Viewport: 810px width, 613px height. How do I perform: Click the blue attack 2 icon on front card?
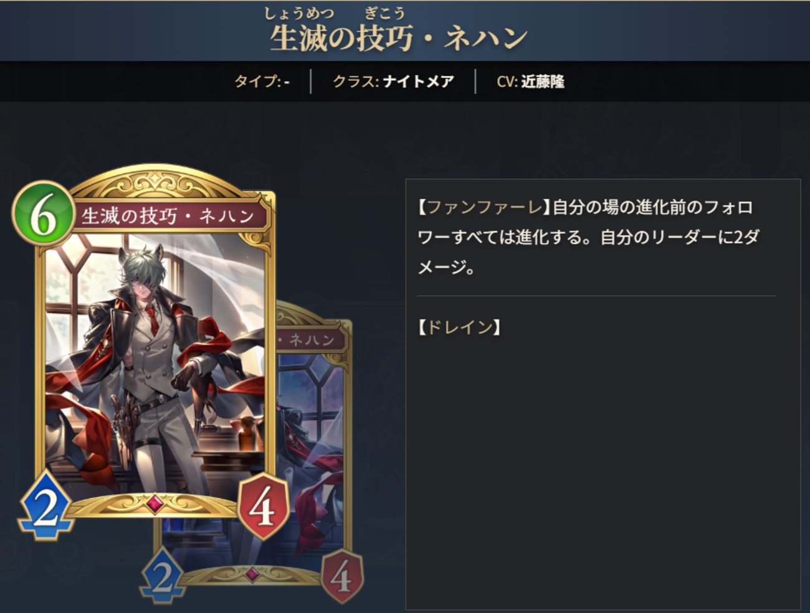45,506
